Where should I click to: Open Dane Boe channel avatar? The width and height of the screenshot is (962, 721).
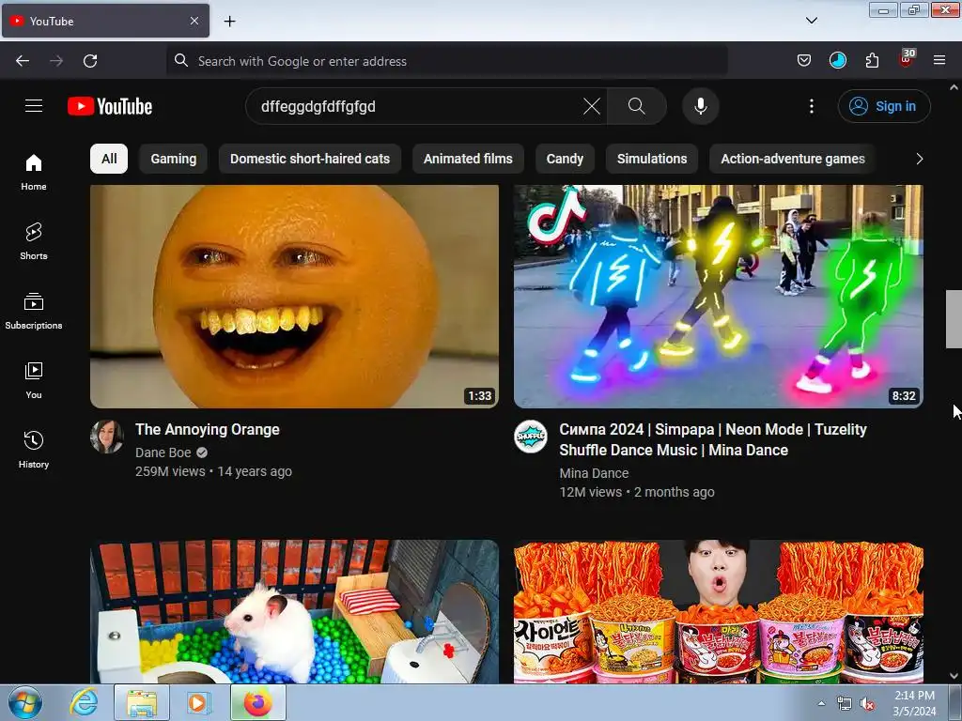107,437
